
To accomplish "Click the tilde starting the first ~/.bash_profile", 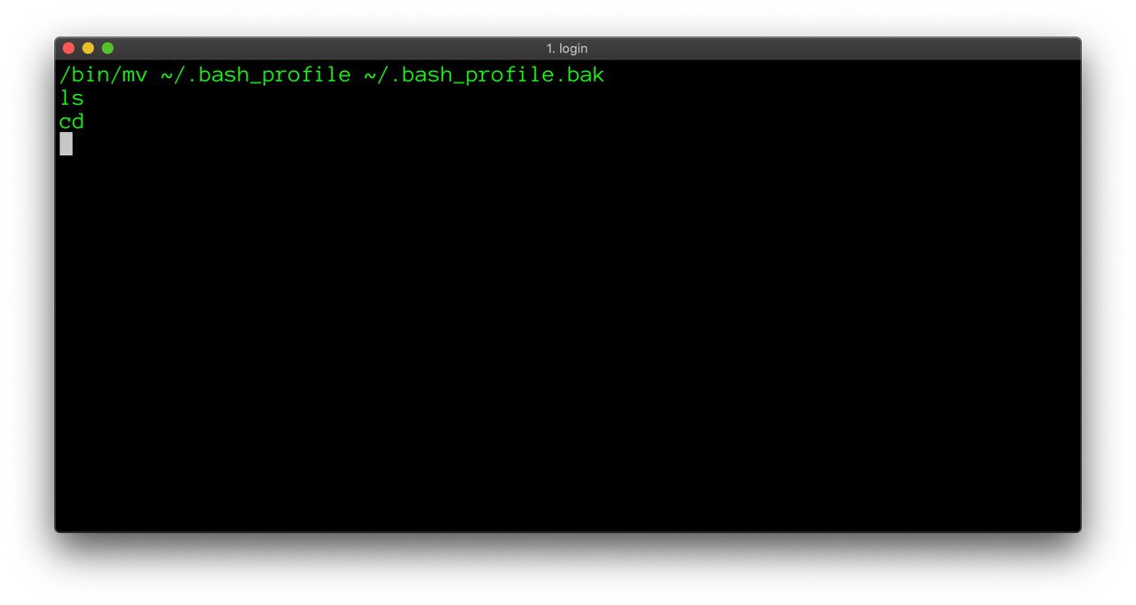I will pos(167,75).
